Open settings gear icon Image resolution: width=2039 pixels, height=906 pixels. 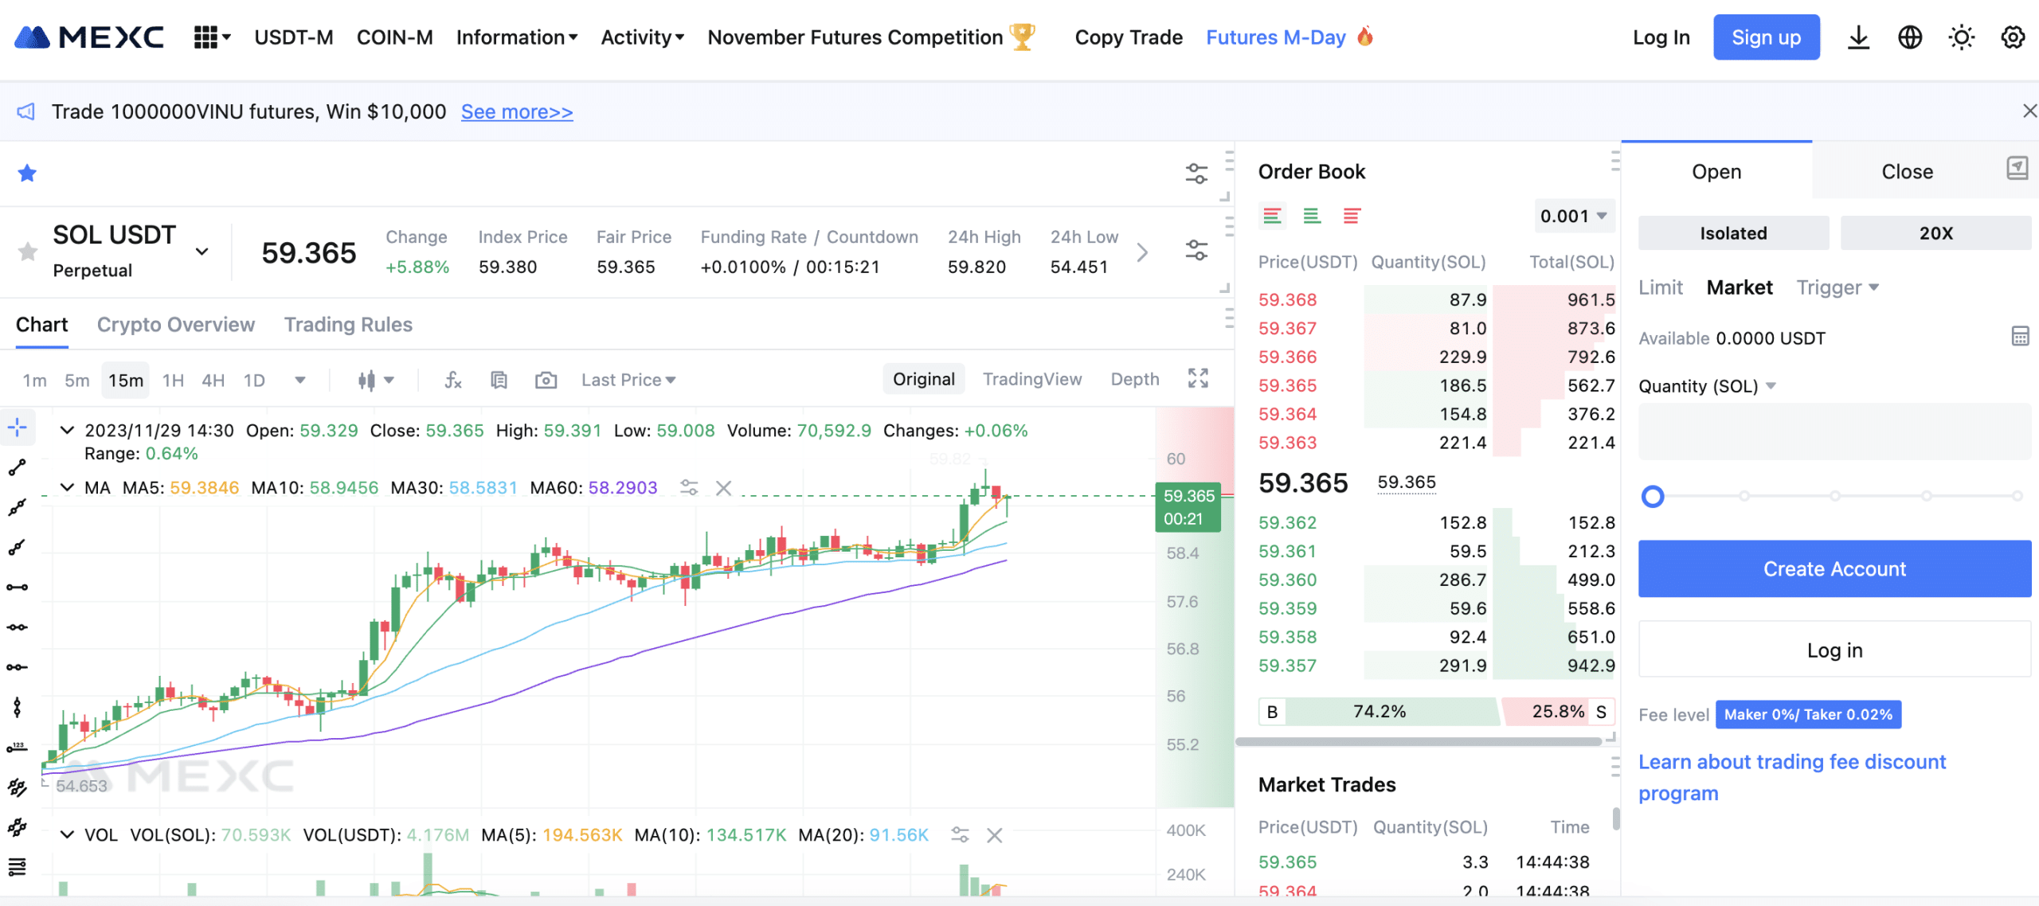pyautogui.click(x=2013, y=37)
